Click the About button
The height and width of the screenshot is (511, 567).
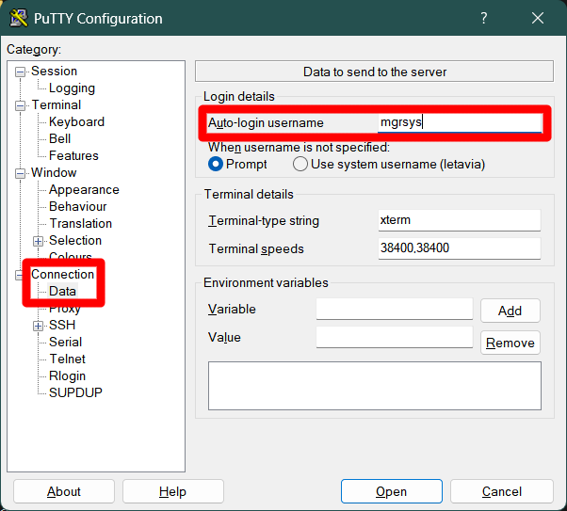click(x=64, y=491)
